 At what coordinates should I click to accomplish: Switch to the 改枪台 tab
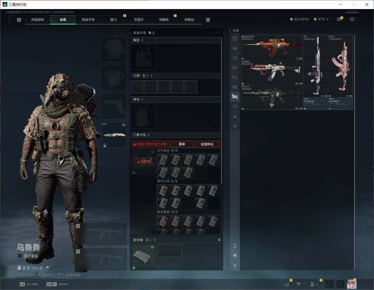(x=189, y=20)
